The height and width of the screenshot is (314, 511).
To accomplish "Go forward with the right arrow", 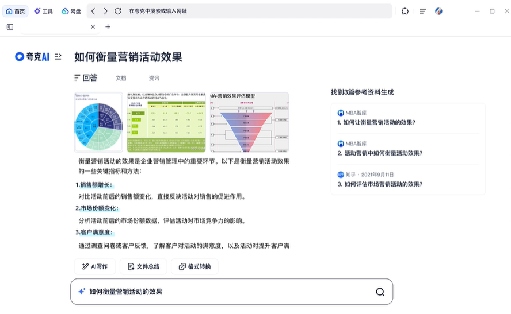I will [105, 11].
